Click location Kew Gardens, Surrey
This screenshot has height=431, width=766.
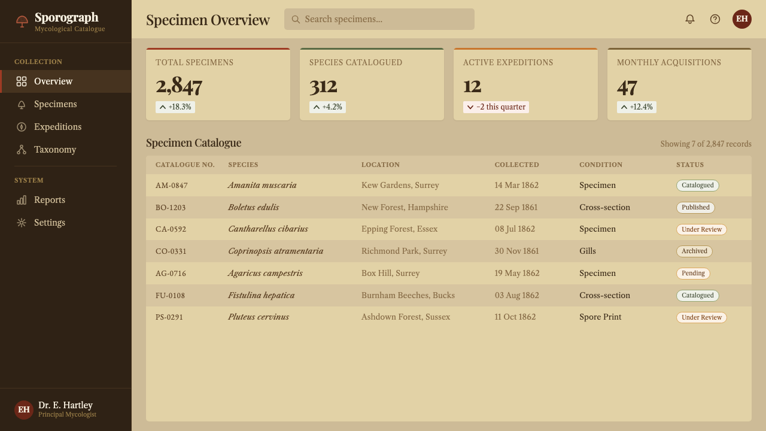[x=400, y=186]
